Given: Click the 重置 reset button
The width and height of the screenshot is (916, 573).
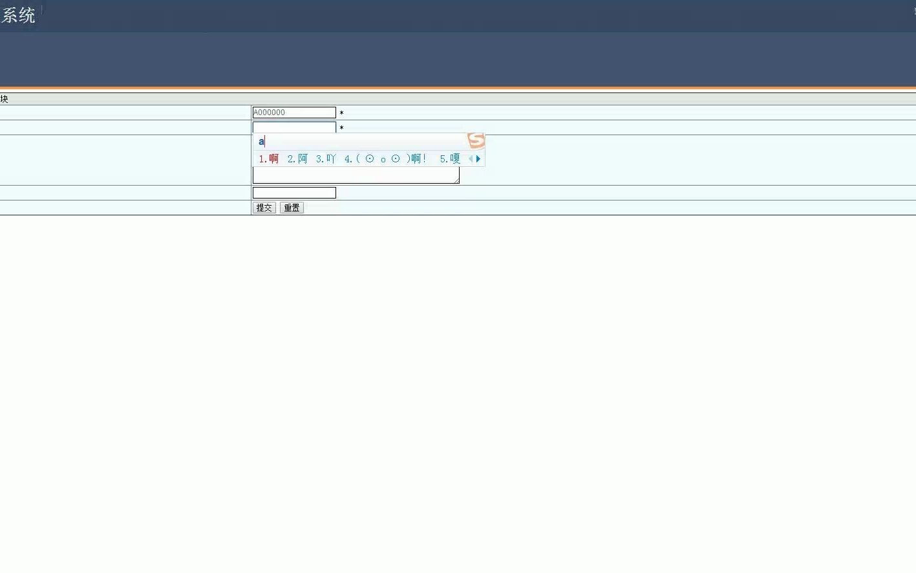Looking at the screenshot, I should click(292, 208).
